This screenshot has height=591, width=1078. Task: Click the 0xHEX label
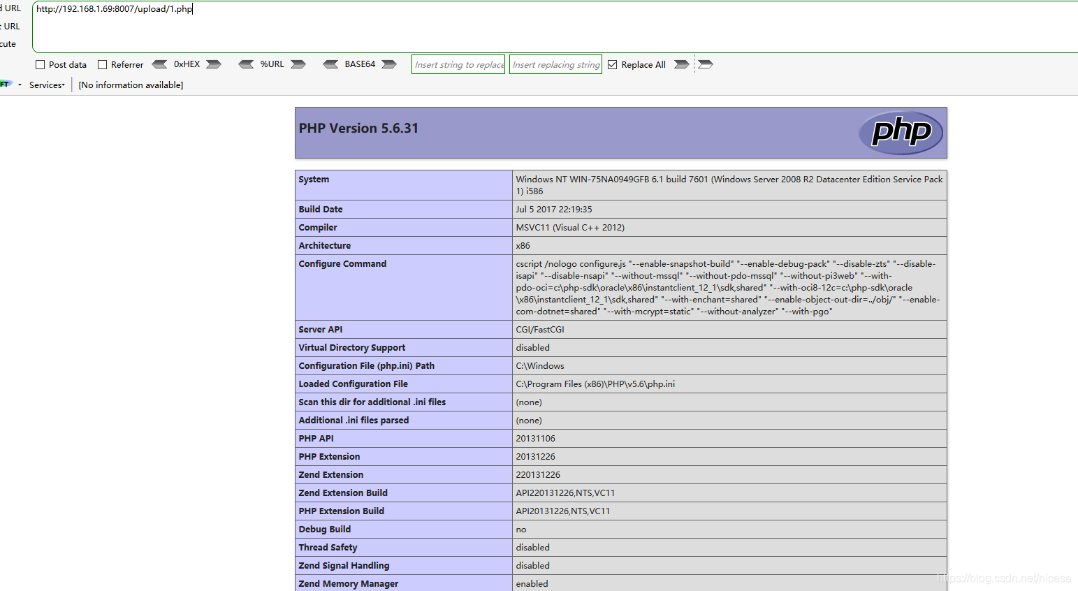[x=187, y=64]
